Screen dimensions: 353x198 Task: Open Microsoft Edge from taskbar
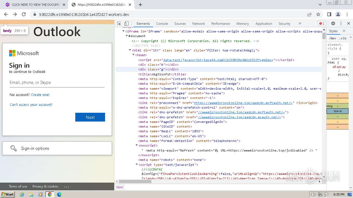pos(59,194)
